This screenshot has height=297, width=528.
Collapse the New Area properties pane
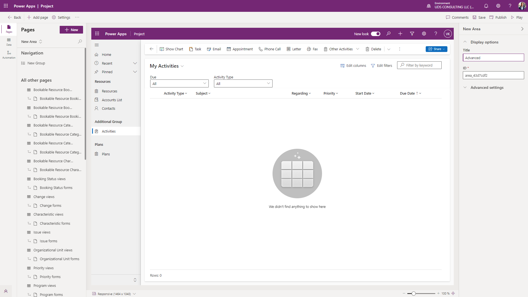pos(522,29)
